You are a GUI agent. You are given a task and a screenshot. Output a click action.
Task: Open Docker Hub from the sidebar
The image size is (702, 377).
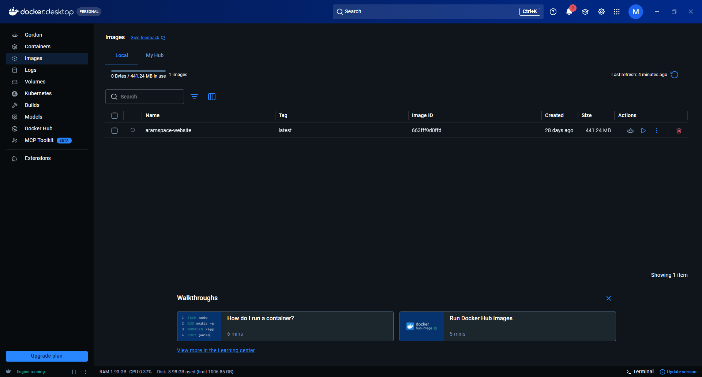point(47,128)
